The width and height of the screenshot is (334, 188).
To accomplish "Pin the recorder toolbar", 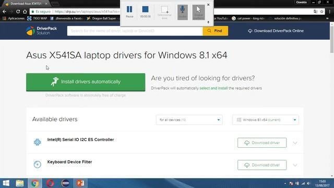I will (208, 22).
